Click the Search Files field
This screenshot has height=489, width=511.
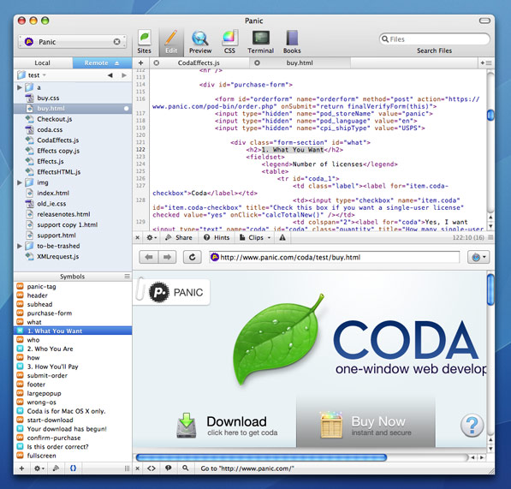point(435,39)
